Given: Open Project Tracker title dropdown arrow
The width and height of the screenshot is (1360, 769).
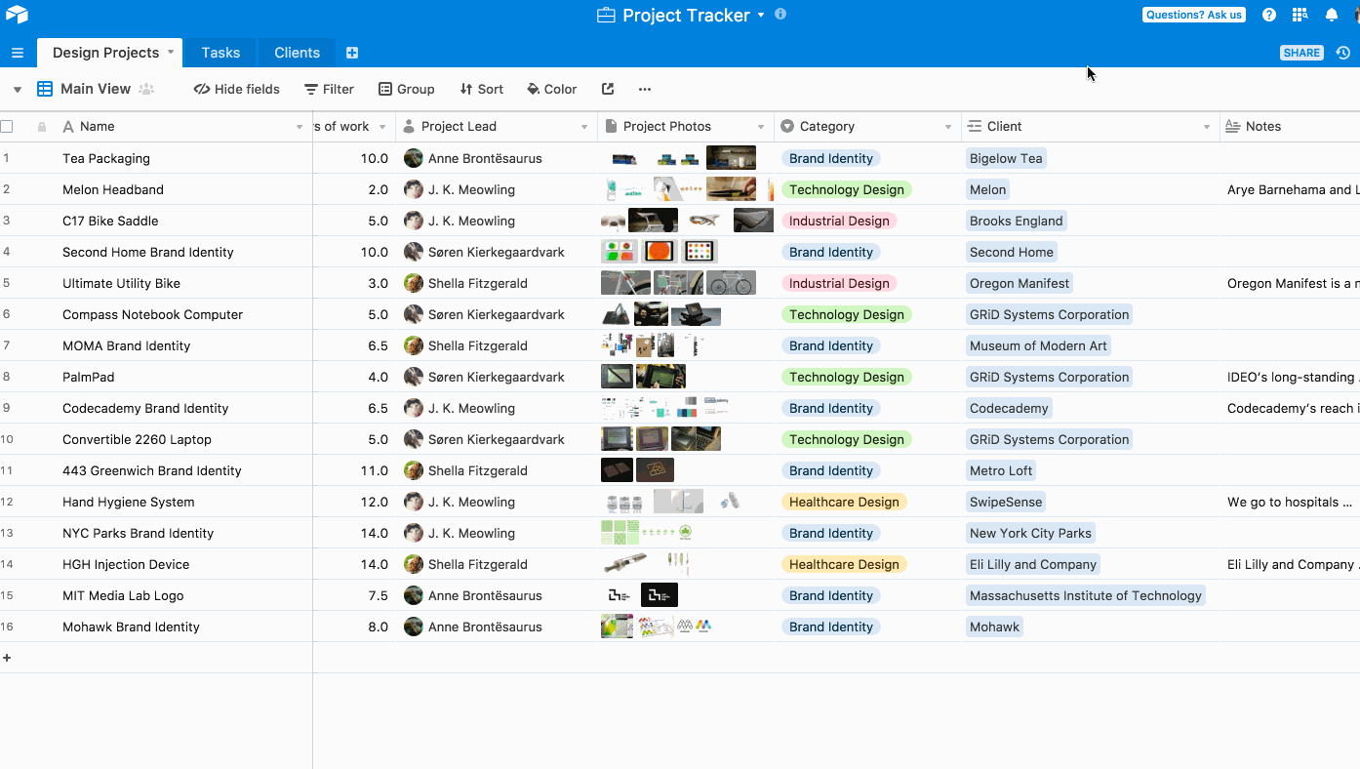Looking at the screenshot, I should [x=761, y=16].
